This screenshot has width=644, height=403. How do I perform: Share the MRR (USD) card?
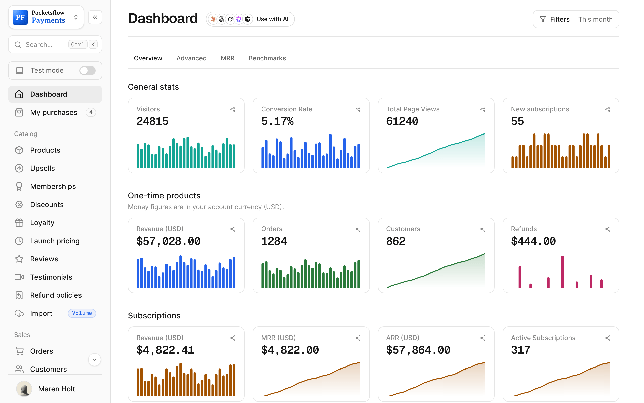point(358,338)
